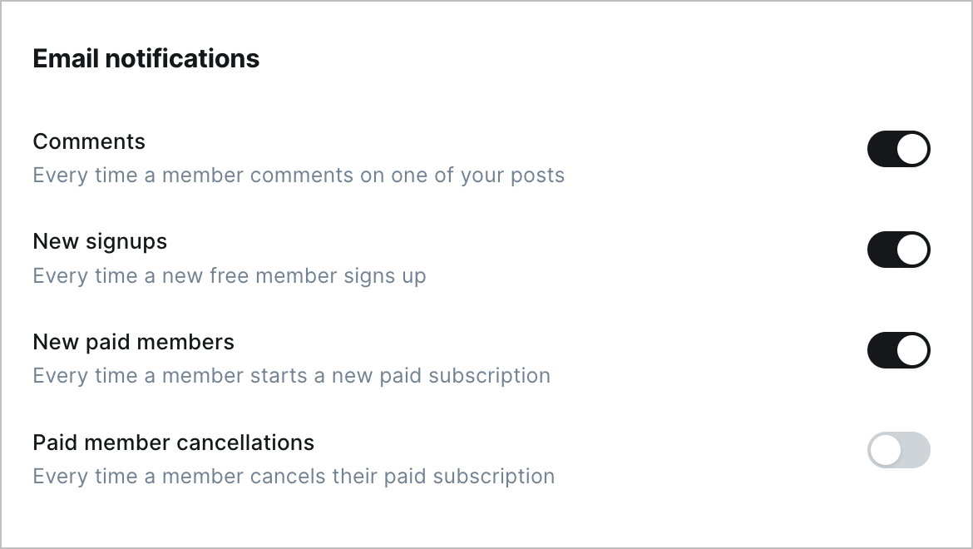Disable the Comments email notifications toggle

898,149
